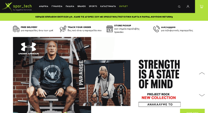
Task: Click the free delivery truck icon
Action: (16, 29)
